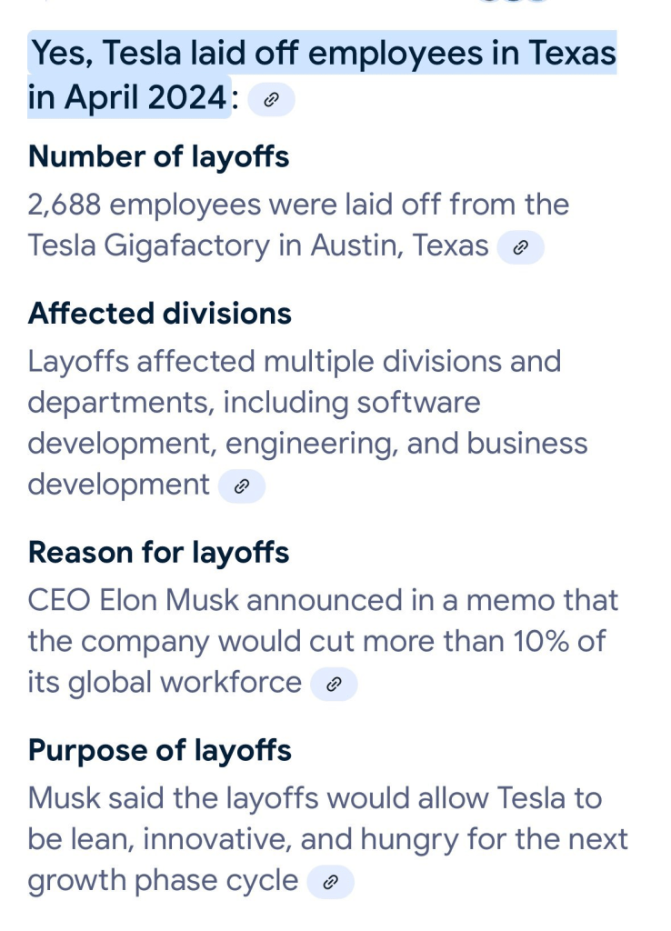The height and width of the screenshot is (931, 671).
Task: Open source link after 'business development'
Action: click(241, 486)
